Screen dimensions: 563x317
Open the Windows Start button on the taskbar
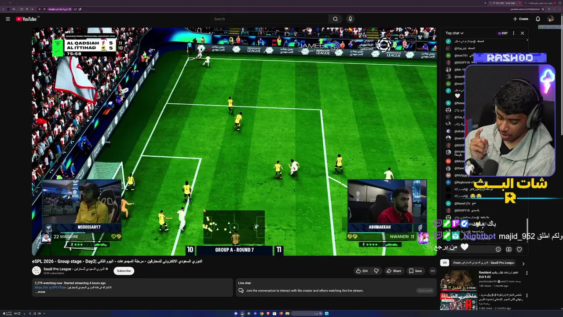coord(327,313)
